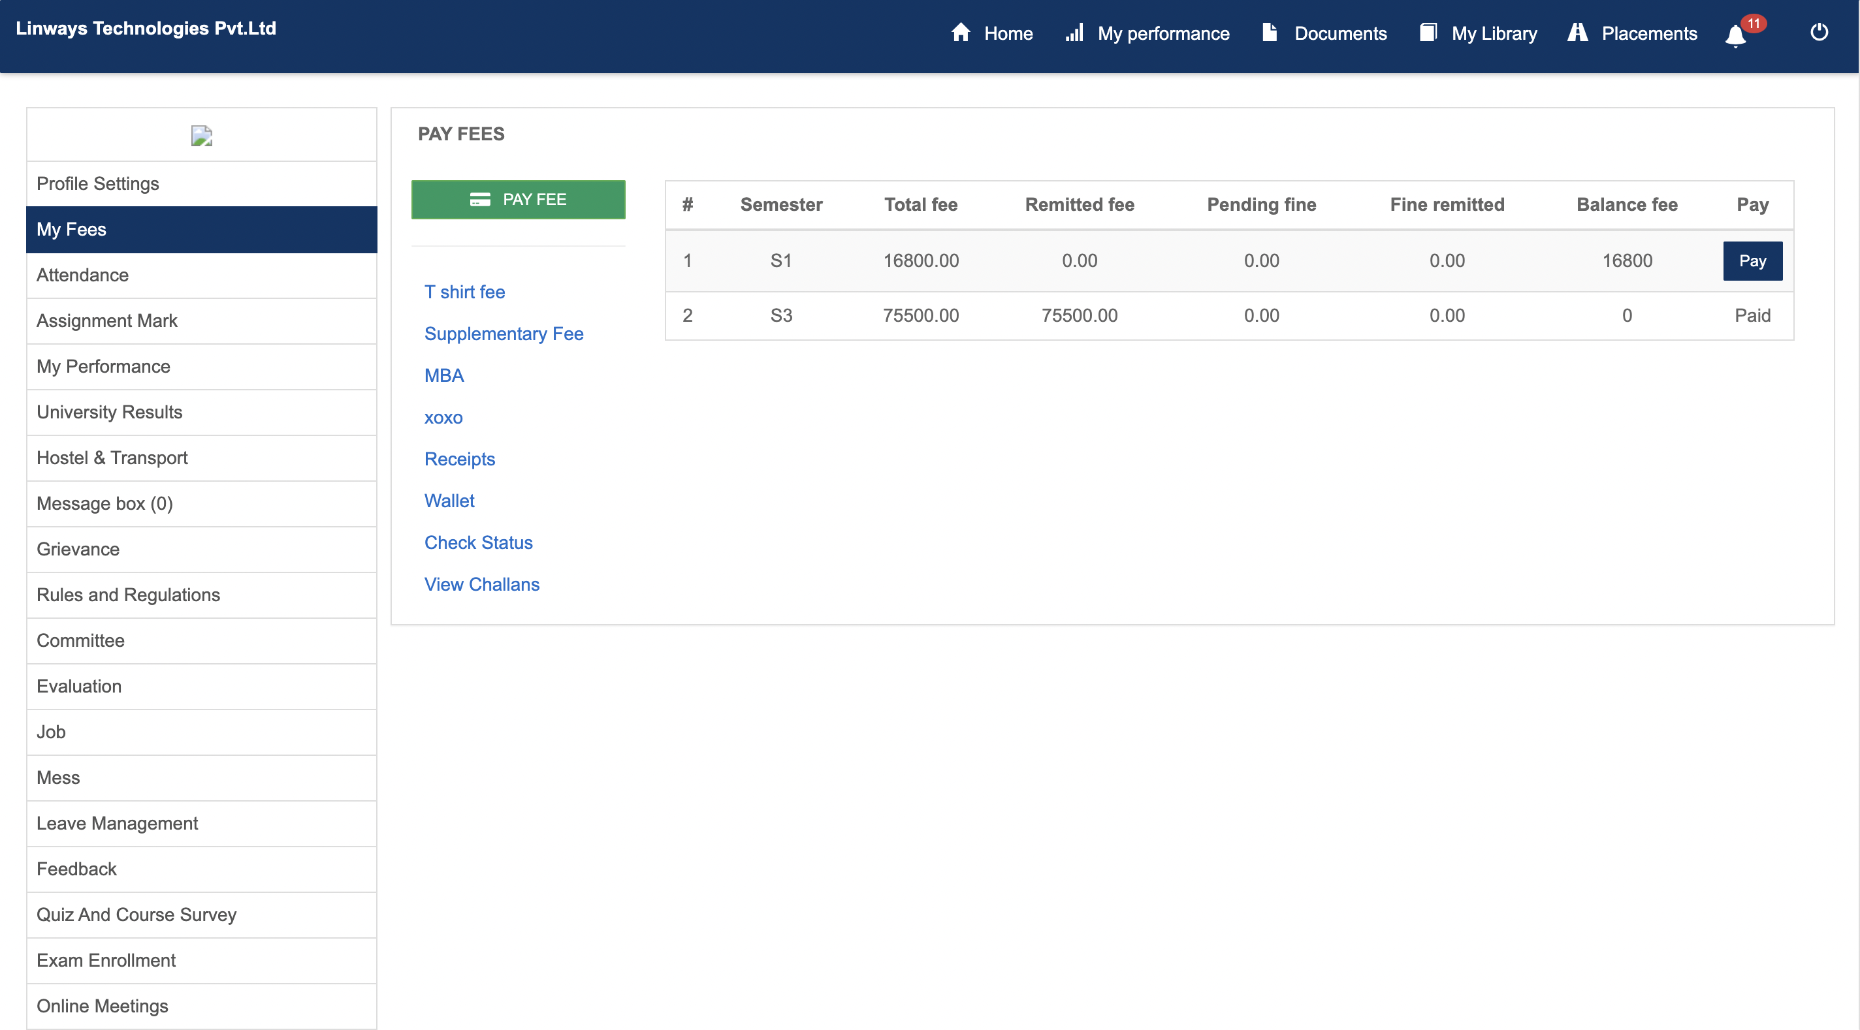The height and width of the screenshot is (1030, 1860).
Task: Click the Home house icon
Action: pos(960,33)
